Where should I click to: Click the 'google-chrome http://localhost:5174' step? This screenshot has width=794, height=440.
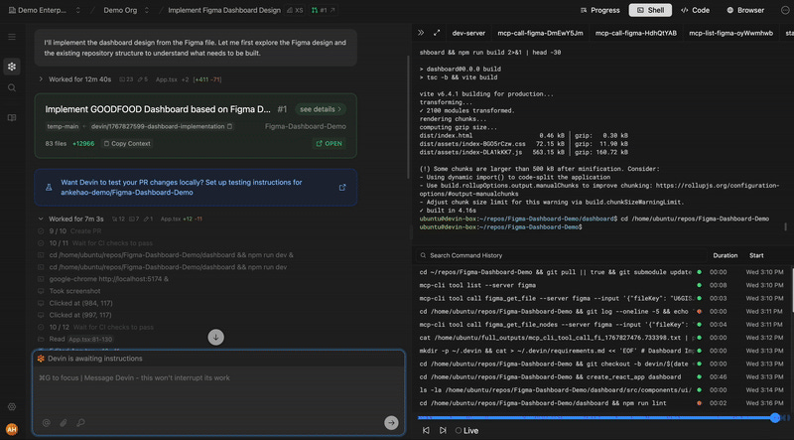click(x=109, y=279)
